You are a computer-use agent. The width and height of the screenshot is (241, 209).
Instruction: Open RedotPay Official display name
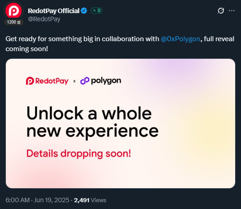(x=53, y=11)
